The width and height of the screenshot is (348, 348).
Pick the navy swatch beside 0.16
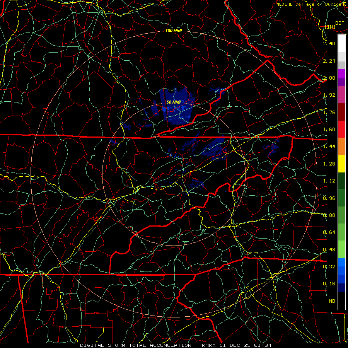point(341,288)
